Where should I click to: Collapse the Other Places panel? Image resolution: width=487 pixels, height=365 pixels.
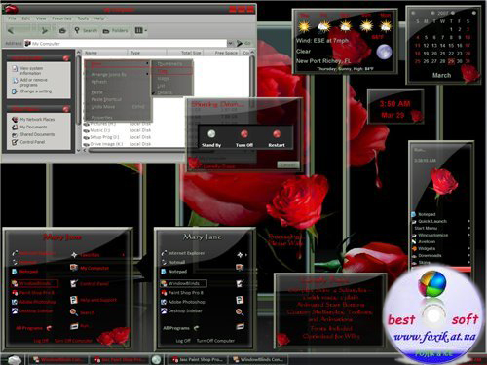coord(66,109)
